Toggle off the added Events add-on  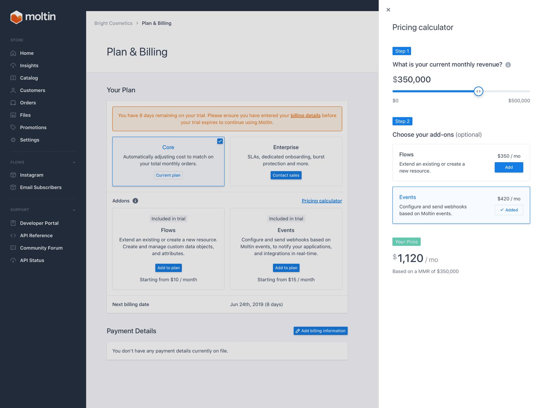click(509, 210)
